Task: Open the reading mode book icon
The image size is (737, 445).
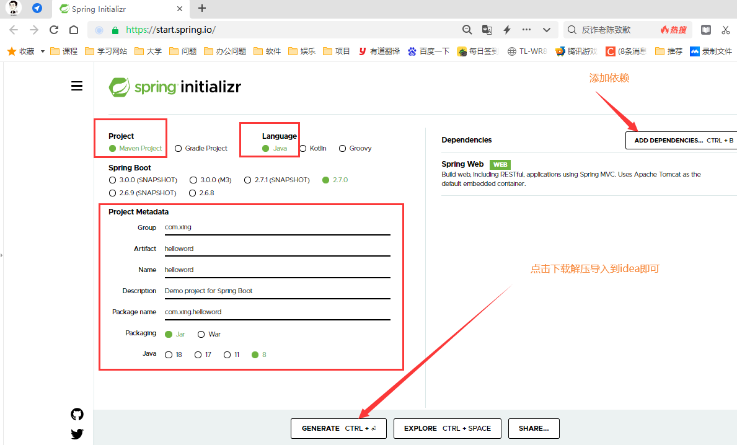Action: (x=706, y=30)
